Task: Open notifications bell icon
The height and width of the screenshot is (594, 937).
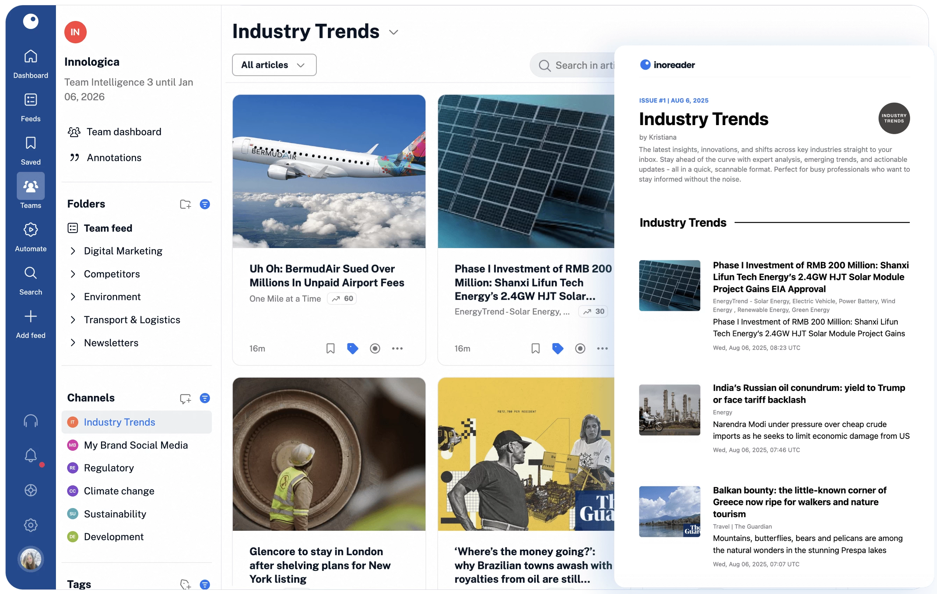Action: click(31, 456)
